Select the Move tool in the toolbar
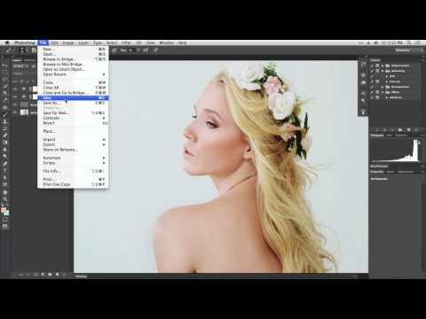 [4, 66]
